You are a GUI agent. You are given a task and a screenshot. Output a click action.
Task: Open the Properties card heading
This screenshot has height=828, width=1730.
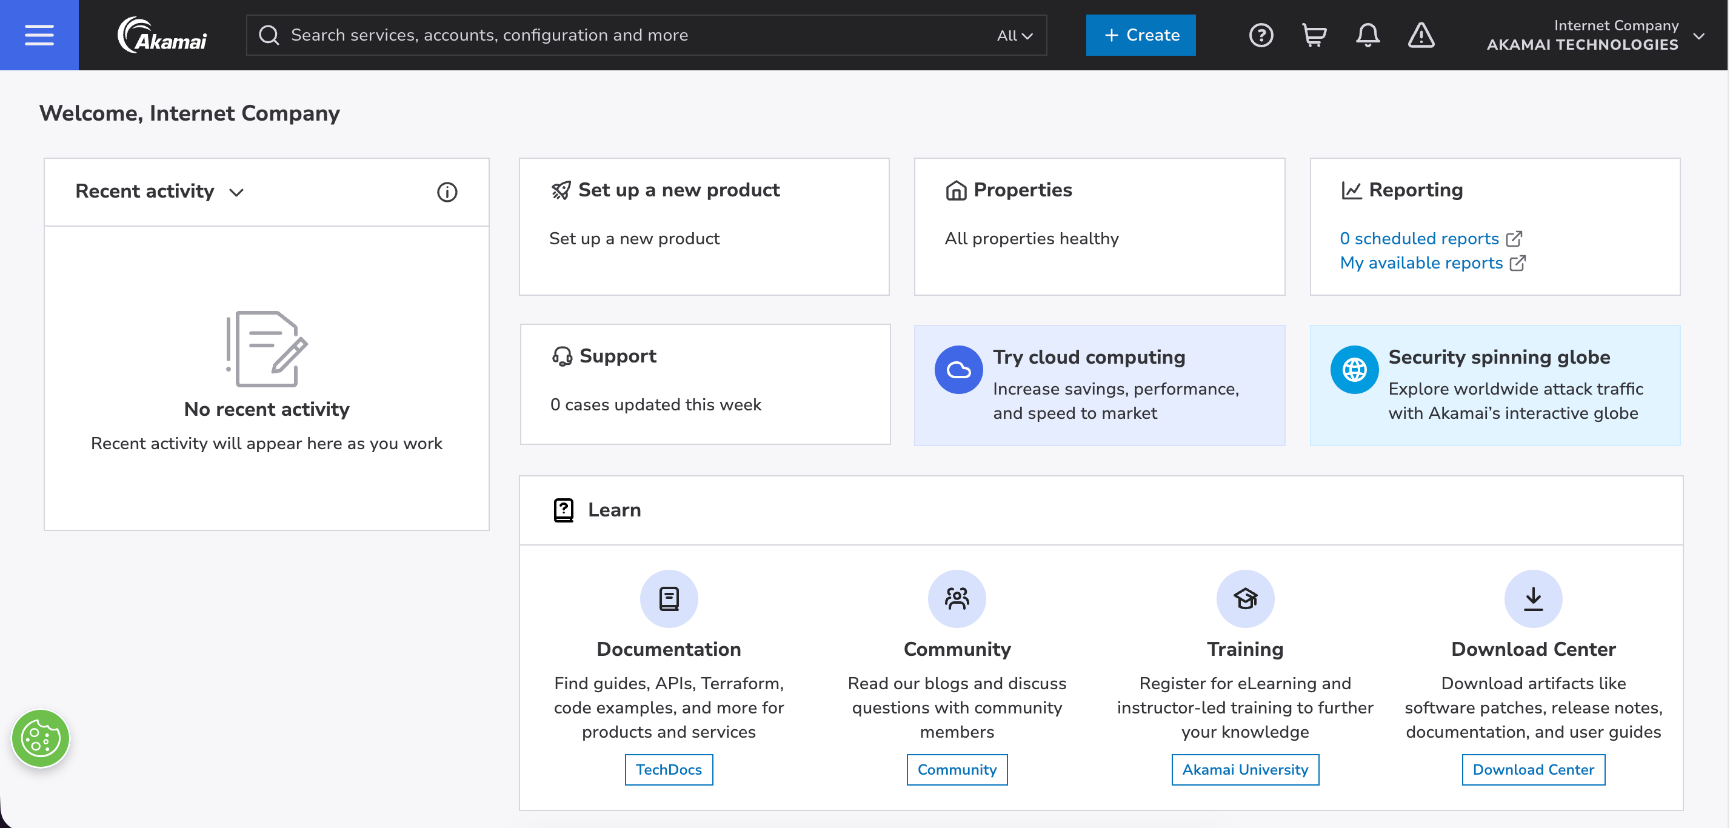1023,191
